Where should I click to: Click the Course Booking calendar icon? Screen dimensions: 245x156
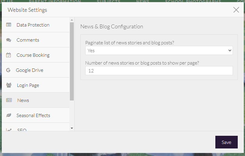tap(9, 55)
